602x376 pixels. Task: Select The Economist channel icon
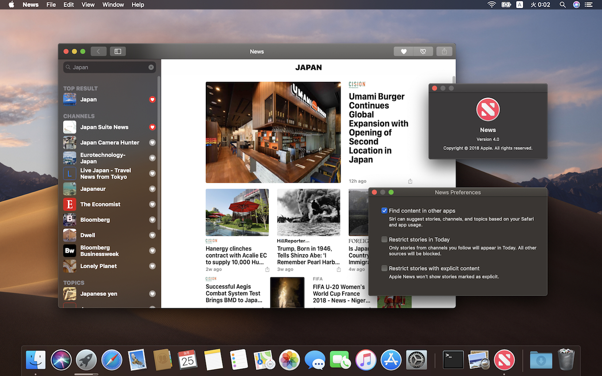(69, 204)
